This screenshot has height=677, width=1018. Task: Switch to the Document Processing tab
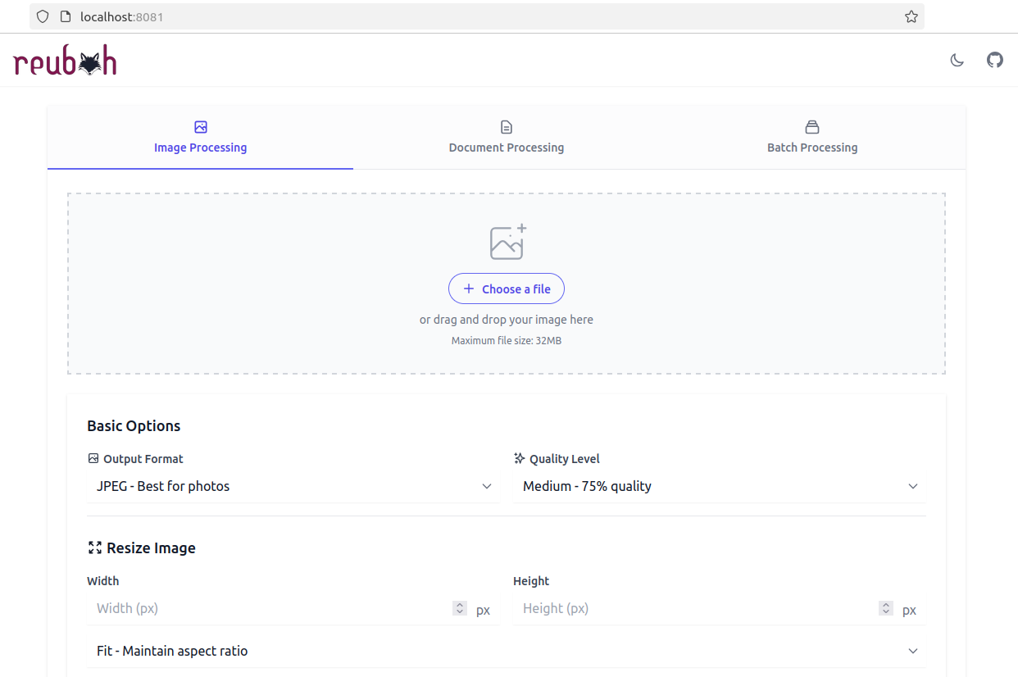click(x=507, y=148)
